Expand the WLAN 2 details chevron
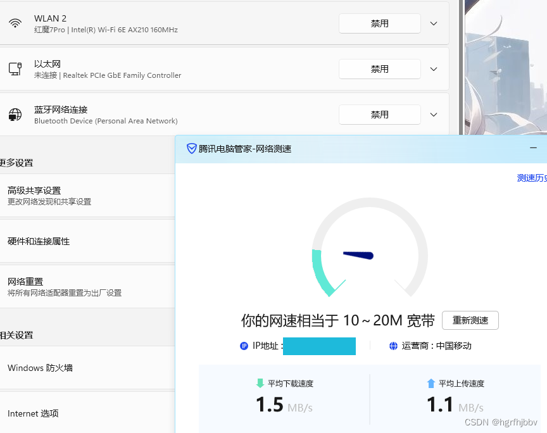The width and height of the screenshot is (547, 433). point(434,23)
